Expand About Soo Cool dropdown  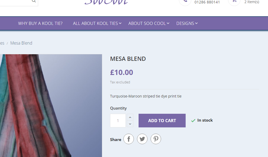149,23
